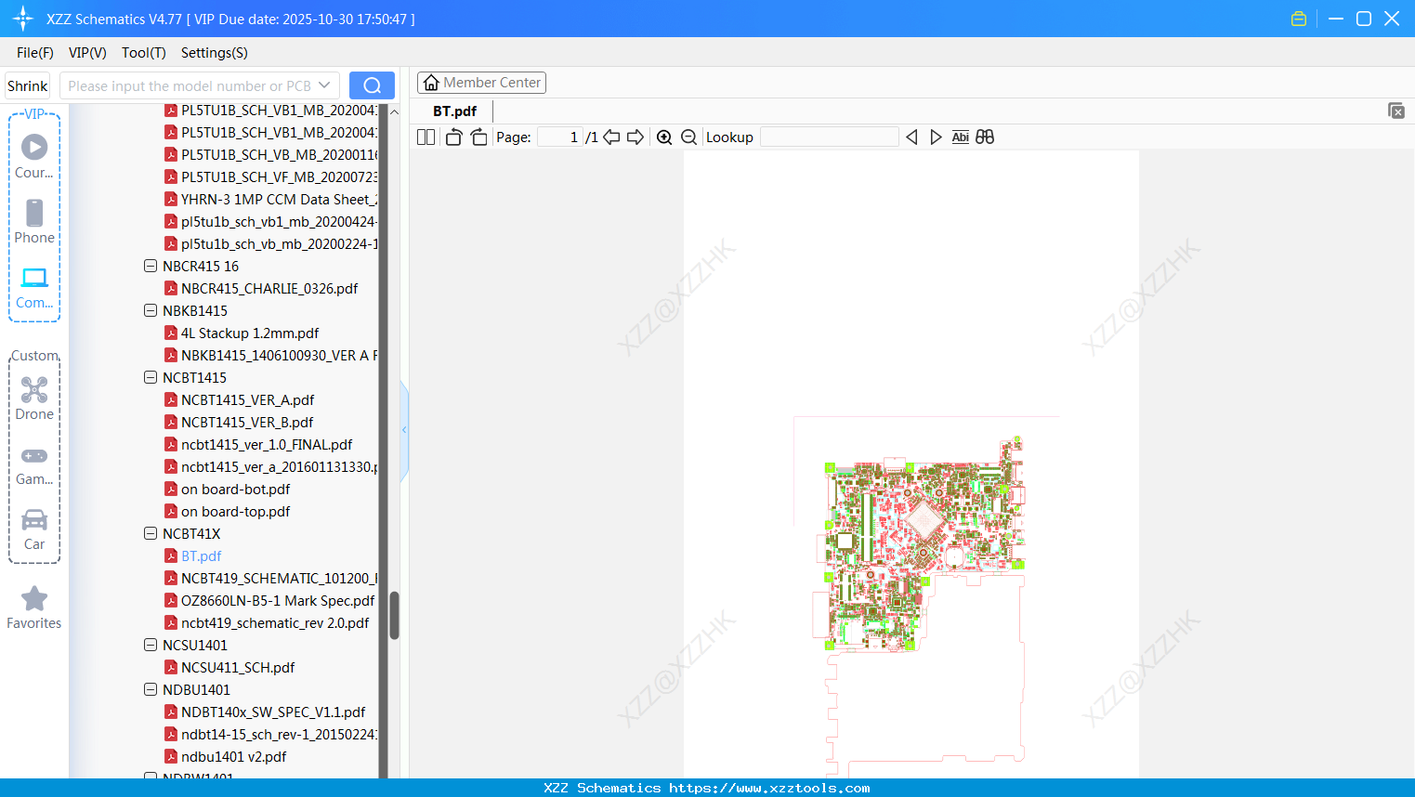Go to the next page arrow
This screenshot has width=1415, height=797.
pos(635,137)
